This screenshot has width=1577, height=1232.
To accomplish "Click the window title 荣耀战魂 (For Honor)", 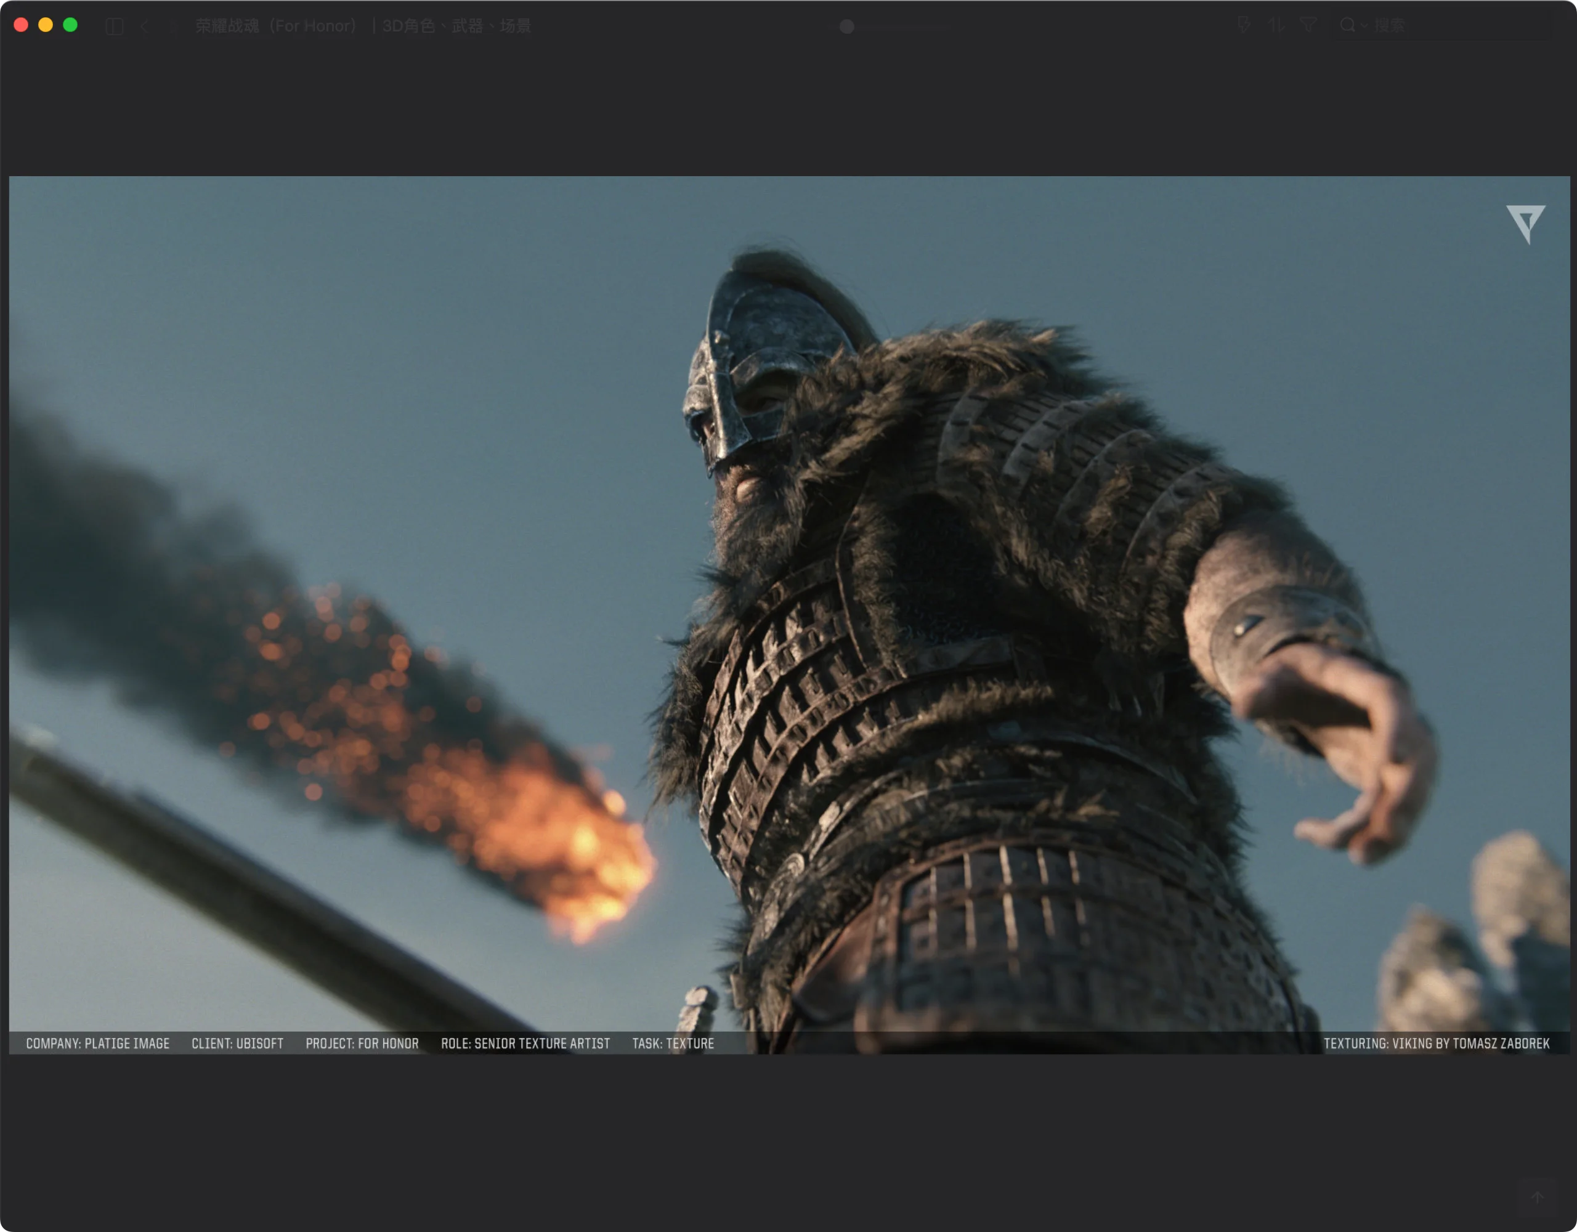I will (363, 26).
